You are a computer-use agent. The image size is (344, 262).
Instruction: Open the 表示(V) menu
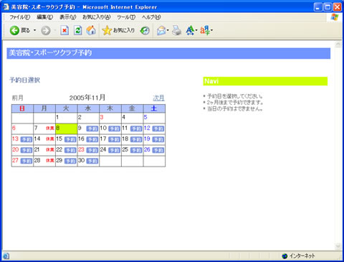pos(68,17)
